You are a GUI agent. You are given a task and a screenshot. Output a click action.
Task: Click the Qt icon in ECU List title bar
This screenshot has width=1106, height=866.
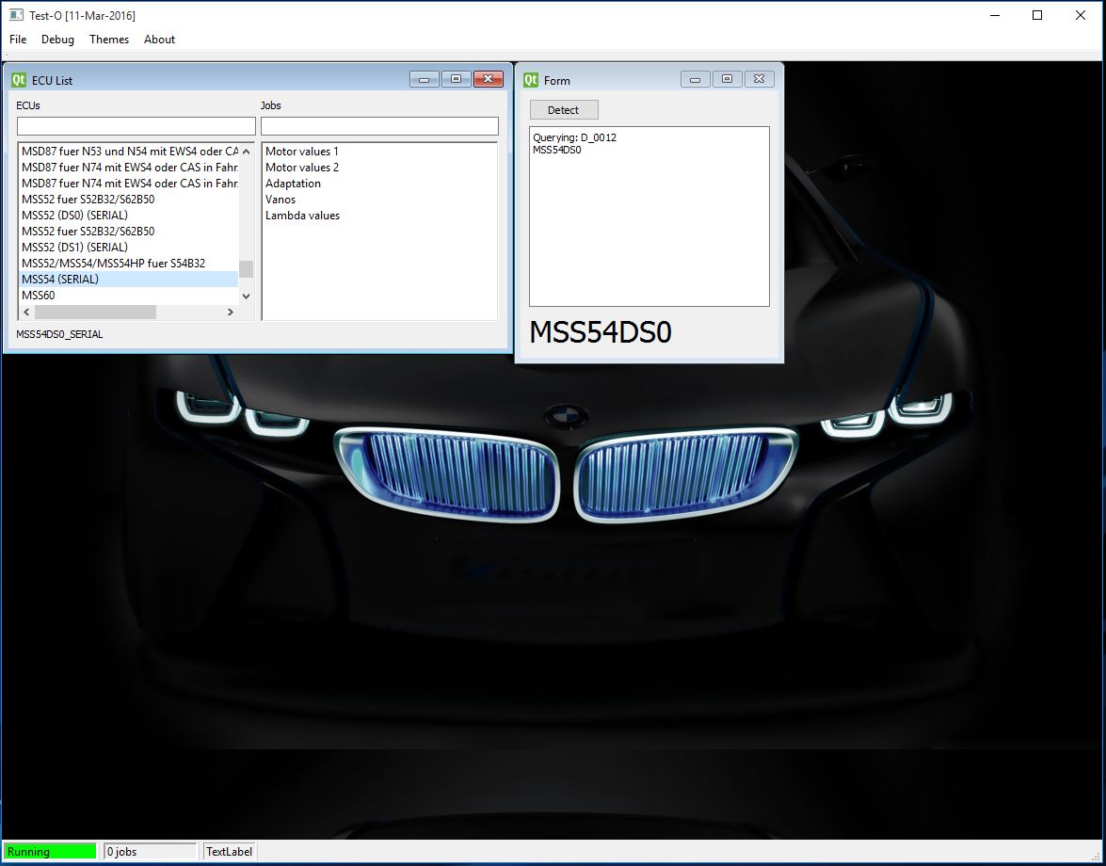(x=18, y=80)
